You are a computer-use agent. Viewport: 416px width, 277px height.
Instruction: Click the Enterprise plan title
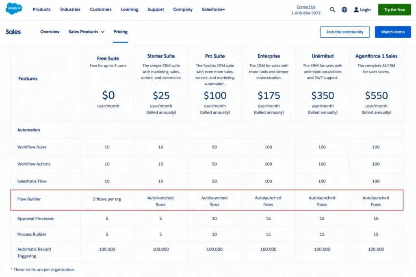pyautogui.click(x=269, y=56)
